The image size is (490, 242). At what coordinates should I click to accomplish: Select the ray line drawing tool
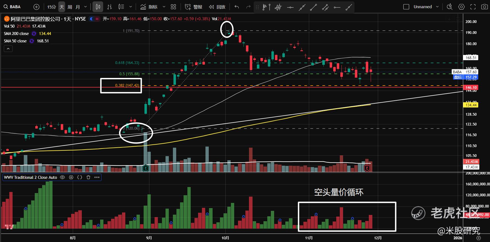[349, 7]
